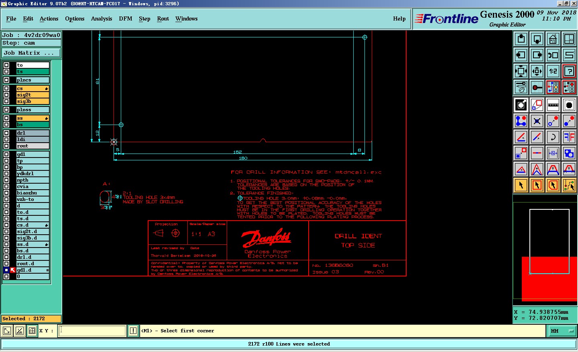Select the rectangle-select arrow tool
This screenshot has width=578, height=352.
click(x=537, y=185)
